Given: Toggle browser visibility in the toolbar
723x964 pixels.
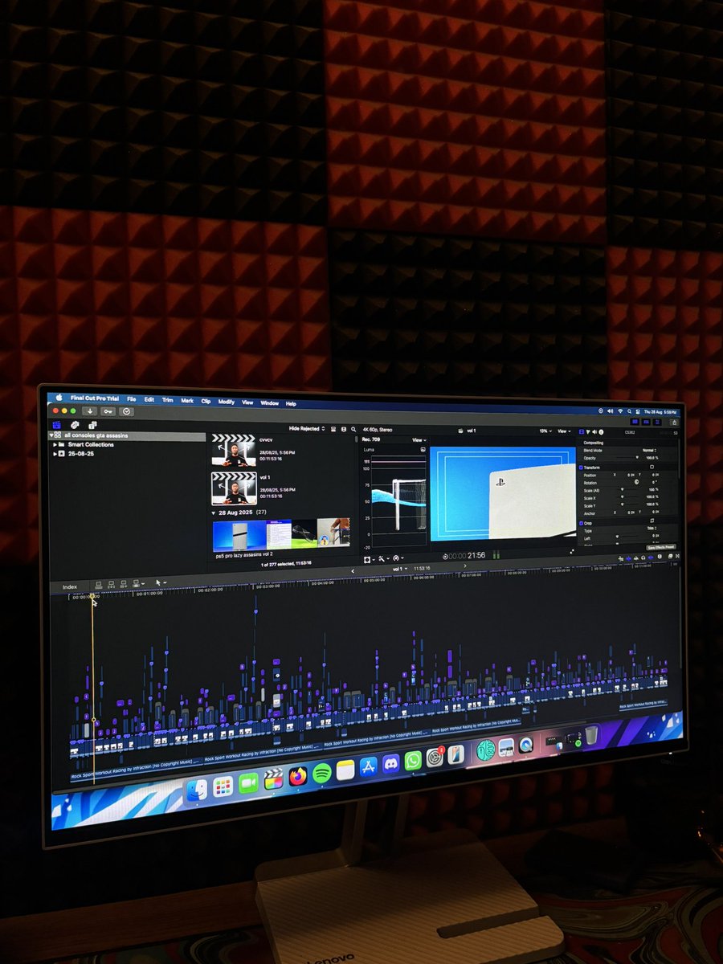Looking at the screenshot, I should (635, 422).
